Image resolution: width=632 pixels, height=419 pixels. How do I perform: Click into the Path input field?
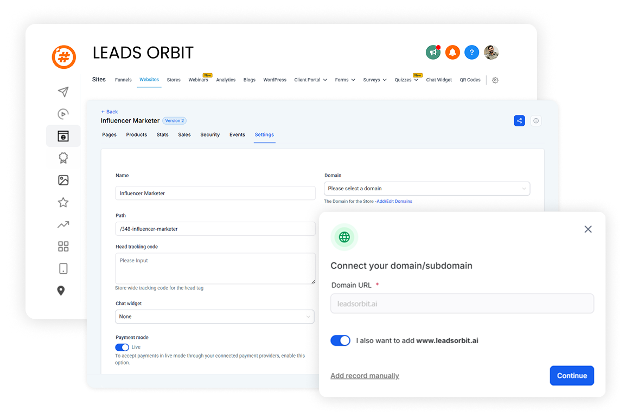coord(215,229)
